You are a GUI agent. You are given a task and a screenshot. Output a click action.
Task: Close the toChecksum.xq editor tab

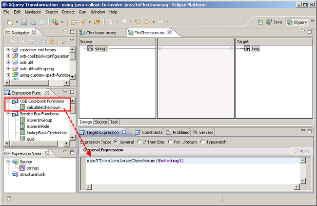click(169, 32)
